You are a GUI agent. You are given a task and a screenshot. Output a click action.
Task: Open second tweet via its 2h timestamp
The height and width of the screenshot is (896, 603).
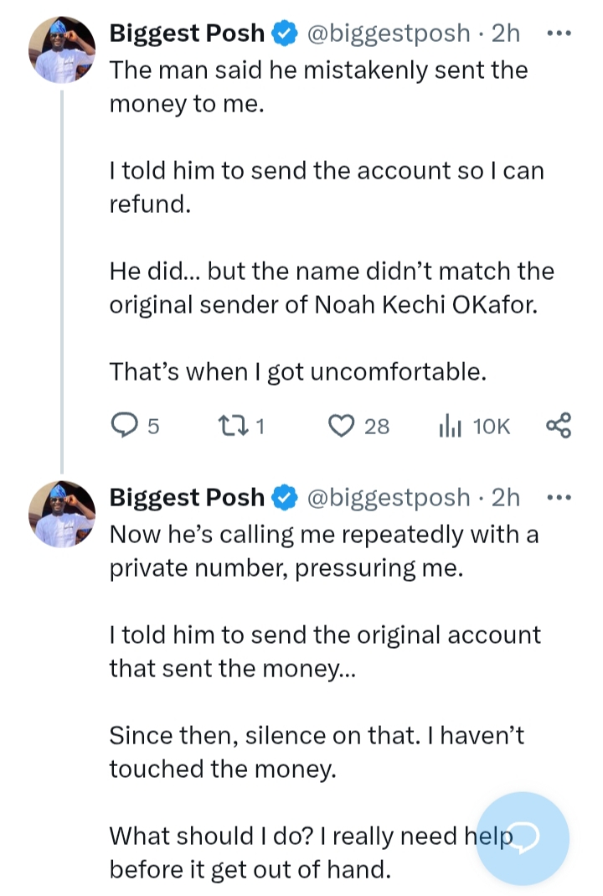(x=506, y=497)
